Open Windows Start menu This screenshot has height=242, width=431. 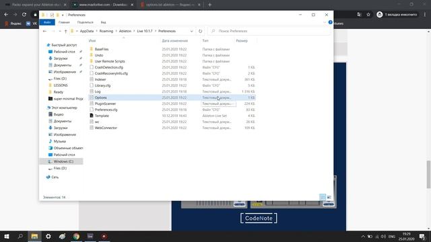tap(7, 236)
